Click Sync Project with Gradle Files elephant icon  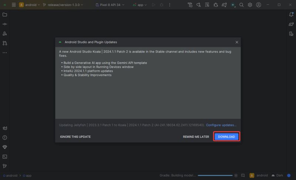click(x=224, y=5)
